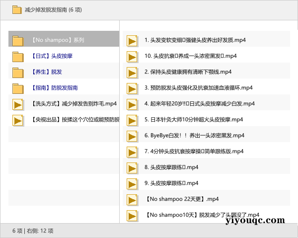Click the video icon of 【No shampoo 22天更】.mp4
The width and height of the screenshot is (298, 238).
click(132, 199)
